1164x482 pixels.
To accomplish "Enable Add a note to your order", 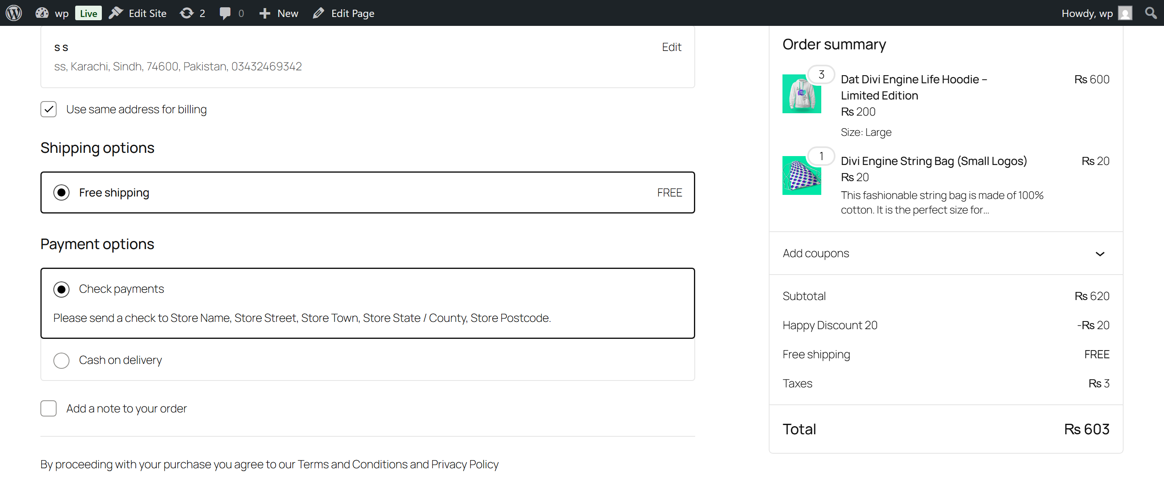I will coord(48,408).
